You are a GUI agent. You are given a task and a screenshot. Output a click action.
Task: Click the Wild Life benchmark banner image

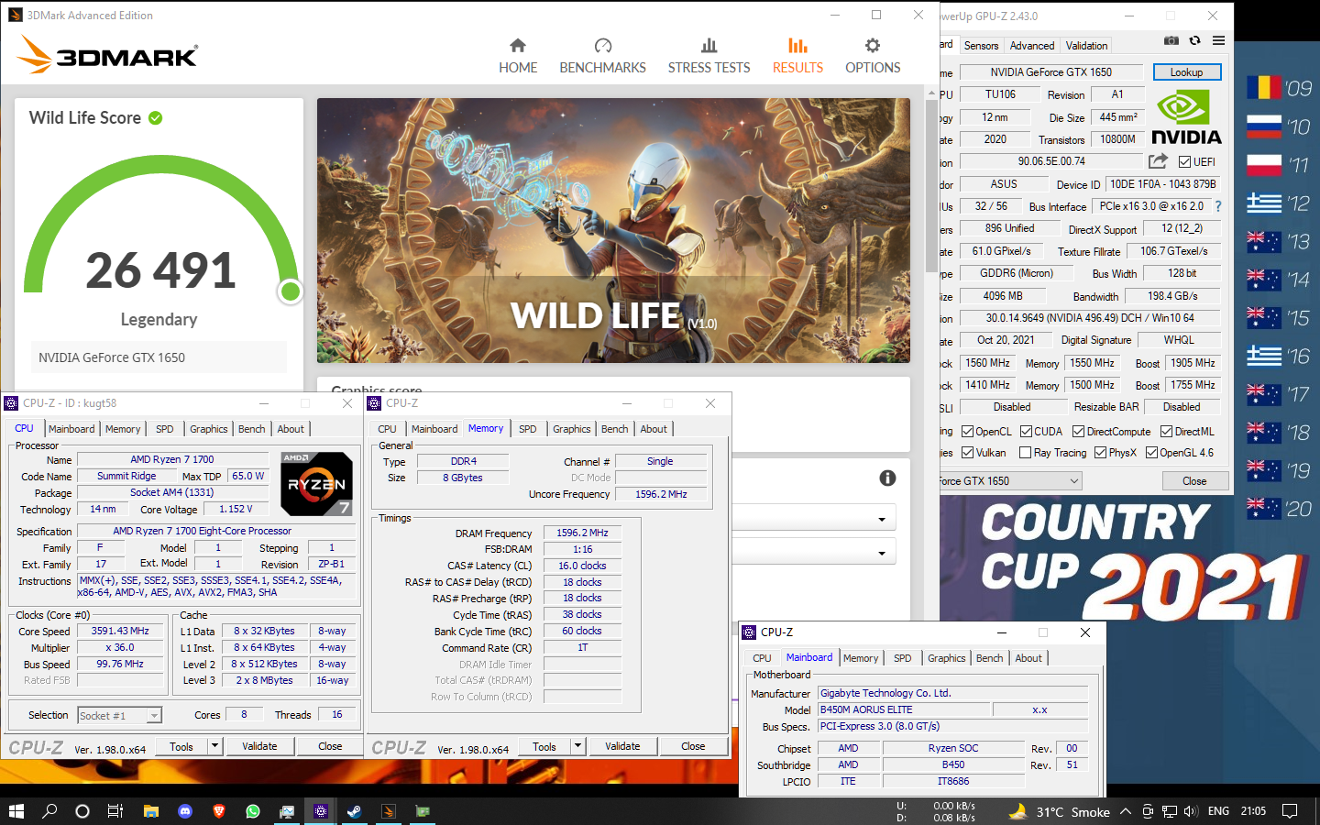613,230
